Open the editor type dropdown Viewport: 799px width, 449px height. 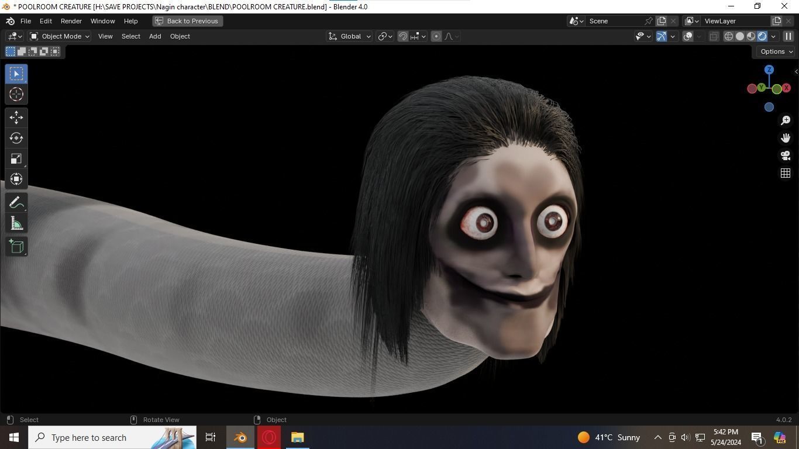[x=15, y=36]
